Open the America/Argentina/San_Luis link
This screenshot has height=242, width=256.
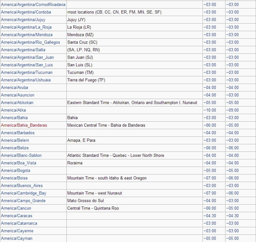(x=27, y=65)
